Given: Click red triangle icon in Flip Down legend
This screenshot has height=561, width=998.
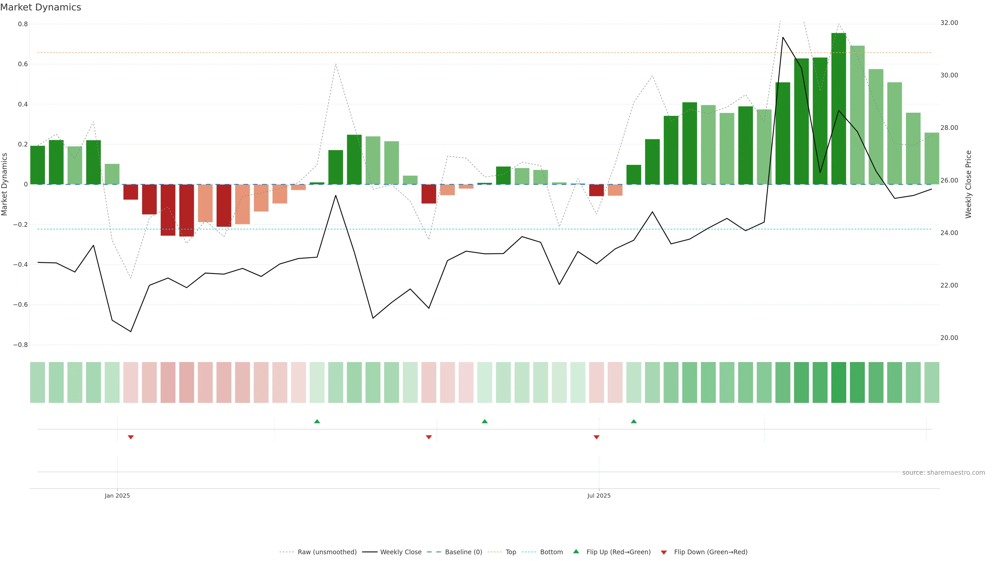Looking at the screenshot, I should (664, 552).
